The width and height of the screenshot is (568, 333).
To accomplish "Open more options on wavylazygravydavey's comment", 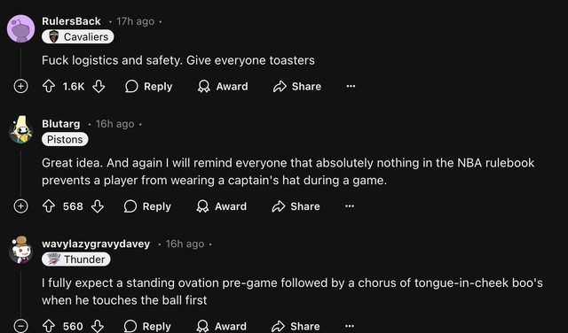I will (350, 326).
